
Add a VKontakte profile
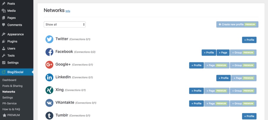click(x=196, y=103)
